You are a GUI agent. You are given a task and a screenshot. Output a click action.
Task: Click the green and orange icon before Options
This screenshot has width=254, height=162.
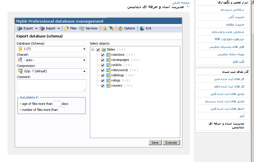tap(111, 28)
